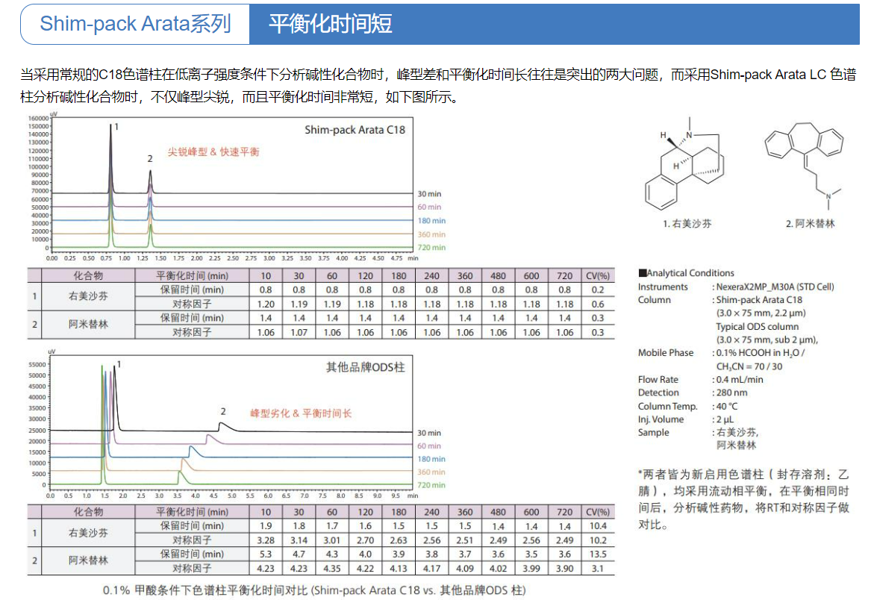Viewport: 874px width, 600px height.
Task: Click the 其他品牌ODS柱 chromatogram title
Action: coord(365,368)
